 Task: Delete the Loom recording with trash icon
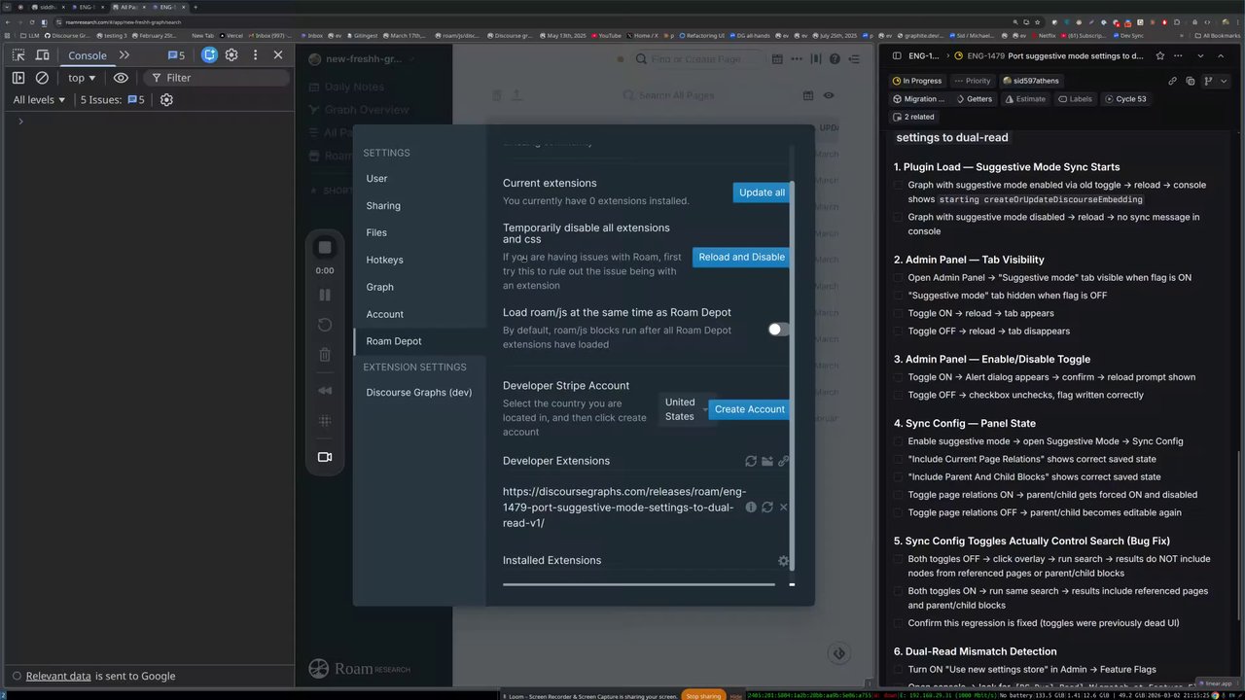click(325, 355)
